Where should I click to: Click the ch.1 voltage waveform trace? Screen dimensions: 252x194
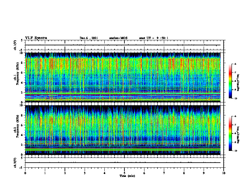(x=123, y=45)
